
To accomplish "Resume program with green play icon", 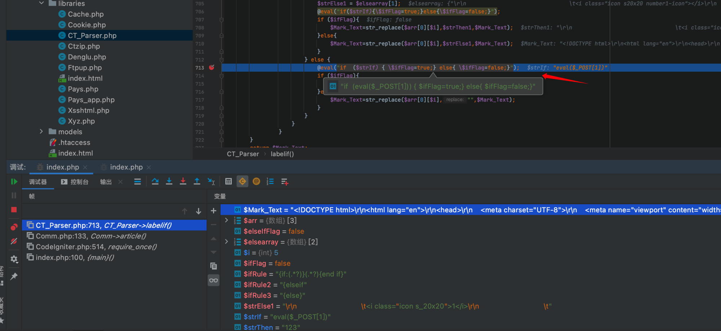I will tap(14, 182).
